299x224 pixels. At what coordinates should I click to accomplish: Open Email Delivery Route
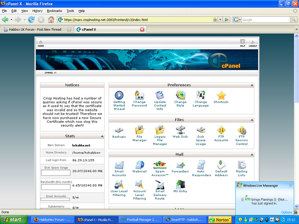pyautogui.click(x=160, y=190)
